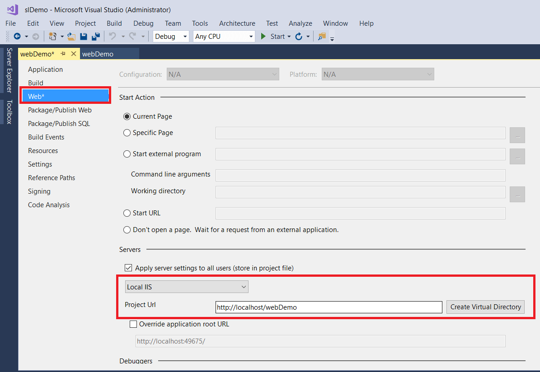540x372 pixels.
Task: Open the Local IIS server dropdown
Action: tap(187, 287)
